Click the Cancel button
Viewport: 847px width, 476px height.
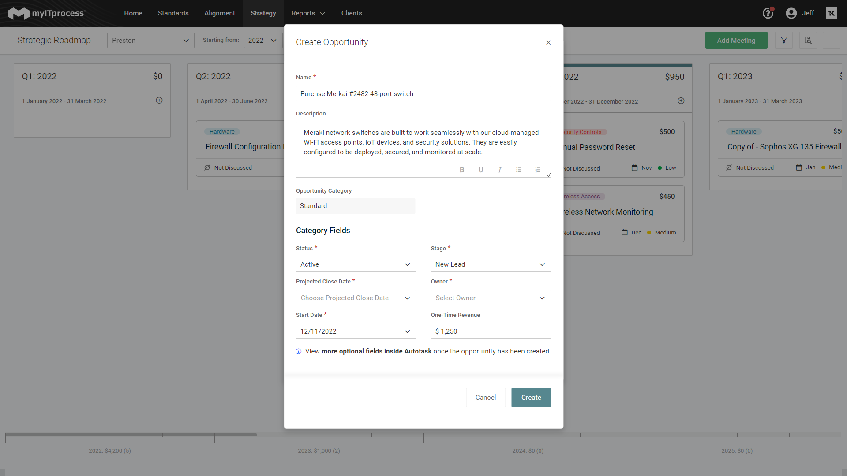(486, 398)
